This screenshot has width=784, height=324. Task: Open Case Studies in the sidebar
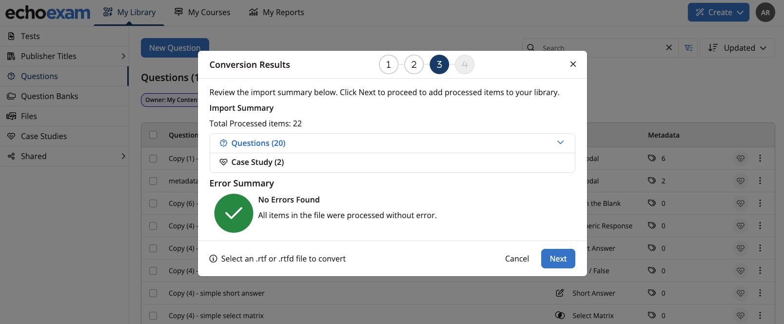pyautogui.click(x=64, y=136)
